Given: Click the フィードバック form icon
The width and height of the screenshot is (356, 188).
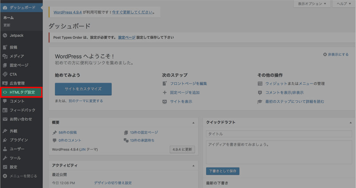Looking at the screenshot, I should pos(5,110).
